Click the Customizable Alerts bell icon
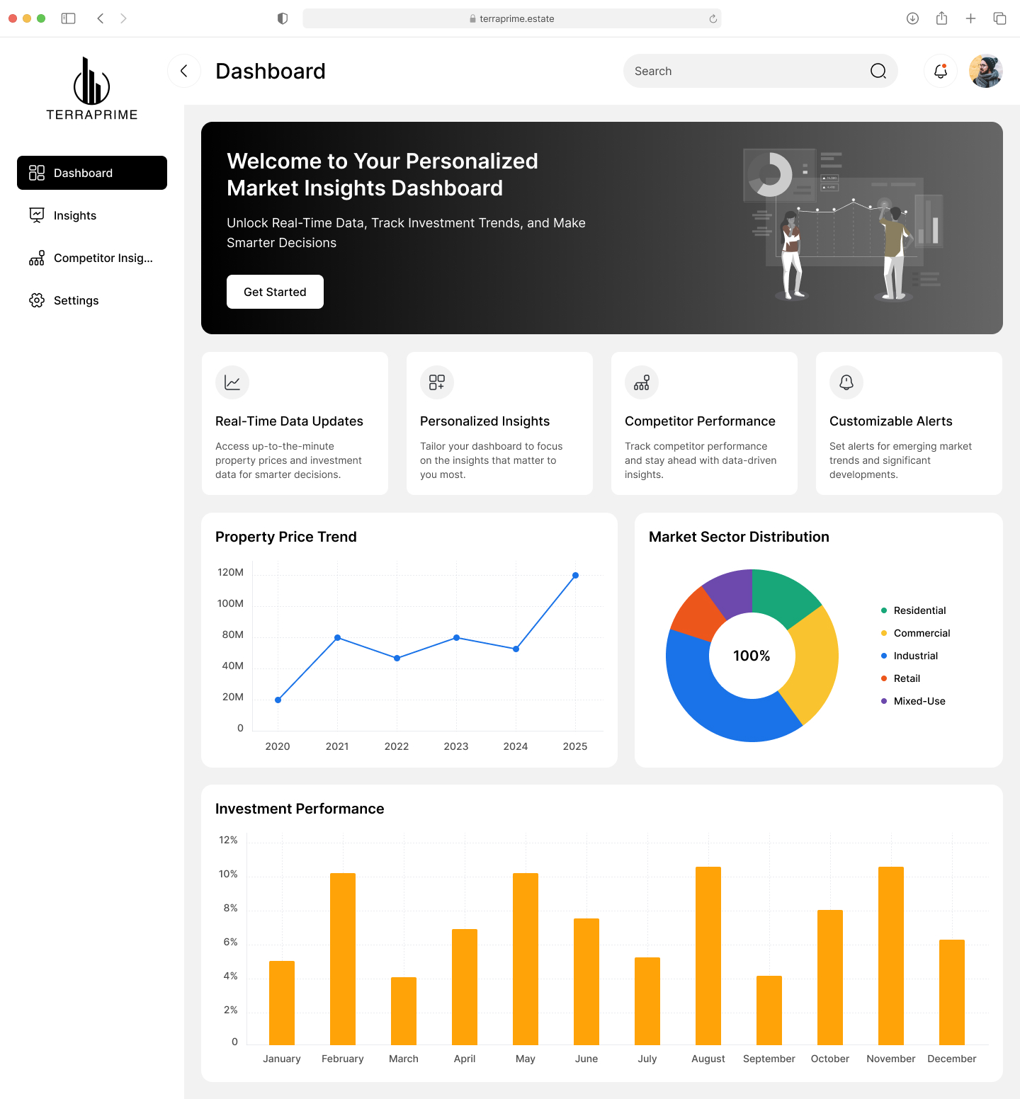The image size is (1020, 1099). click(x=846, y=382)
